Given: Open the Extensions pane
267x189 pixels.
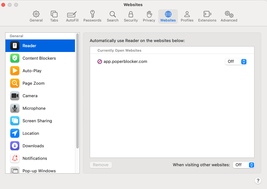Looking at the screenshot, I should (207, 16).
